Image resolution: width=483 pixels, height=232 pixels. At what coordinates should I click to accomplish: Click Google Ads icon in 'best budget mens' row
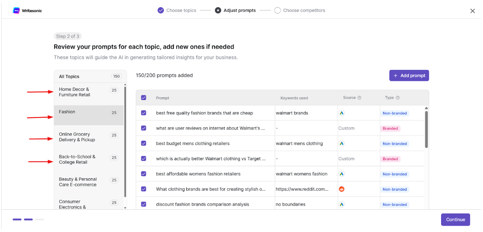click(x=342, y=144)
